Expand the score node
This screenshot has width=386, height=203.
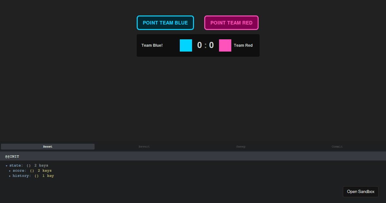point(10,170)
